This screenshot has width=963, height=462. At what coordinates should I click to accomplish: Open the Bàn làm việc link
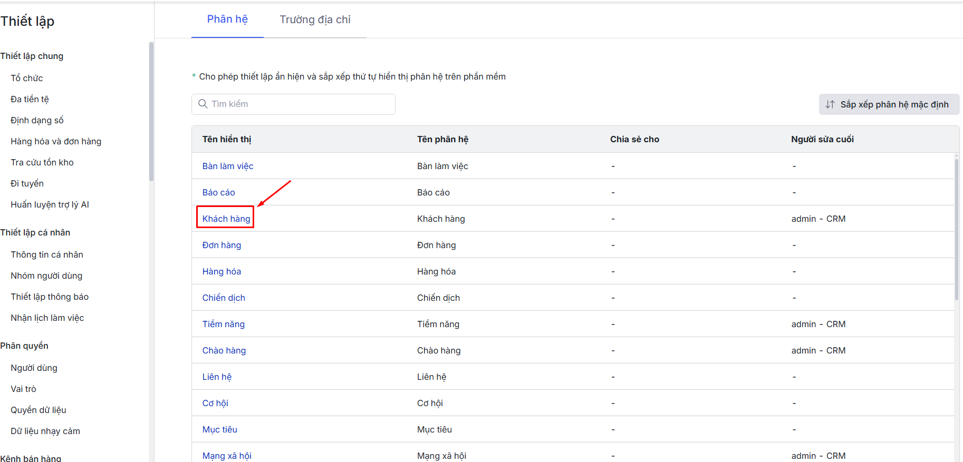(x=228, y=166)
